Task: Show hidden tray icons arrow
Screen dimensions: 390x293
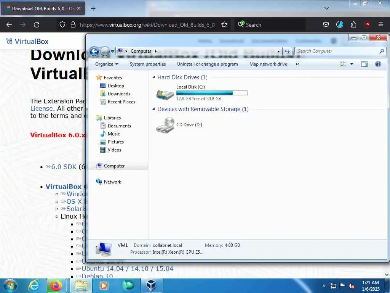Action: pyautogui.click(x=324, y=286)
